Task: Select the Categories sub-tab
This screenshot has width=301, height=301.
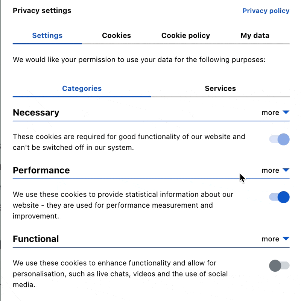Action: pos(82,88)
